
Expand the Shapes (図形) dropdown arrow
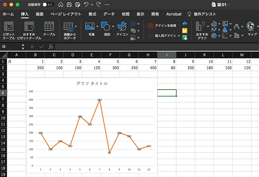[113, 26]
